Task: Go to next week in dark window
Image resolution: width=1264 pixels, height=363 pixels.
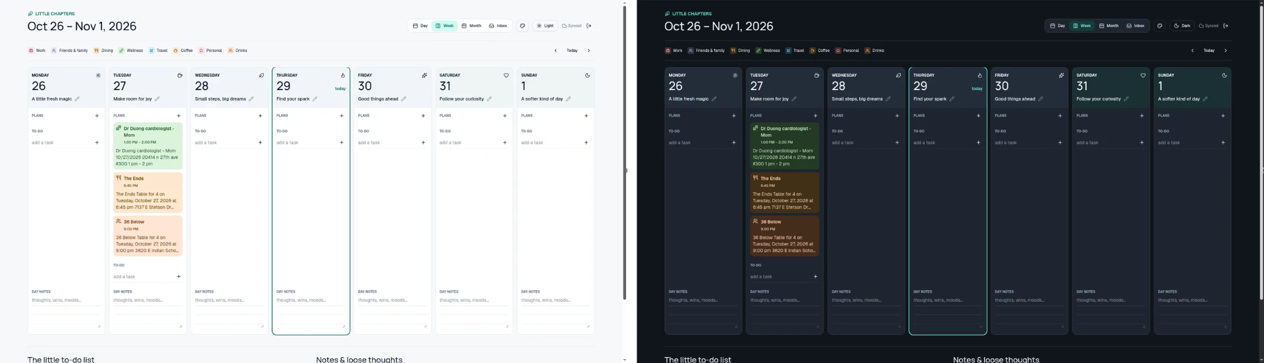Action: (x=1225, y=51)
